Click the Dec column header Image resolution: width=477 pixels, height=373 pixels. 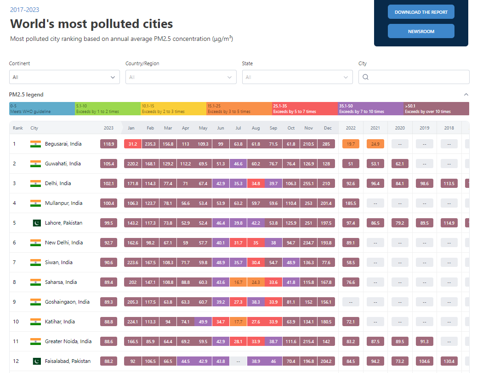pos(328,128)
